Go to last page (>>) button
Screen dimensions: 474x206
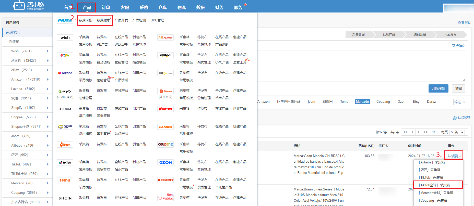pos(426,132)
